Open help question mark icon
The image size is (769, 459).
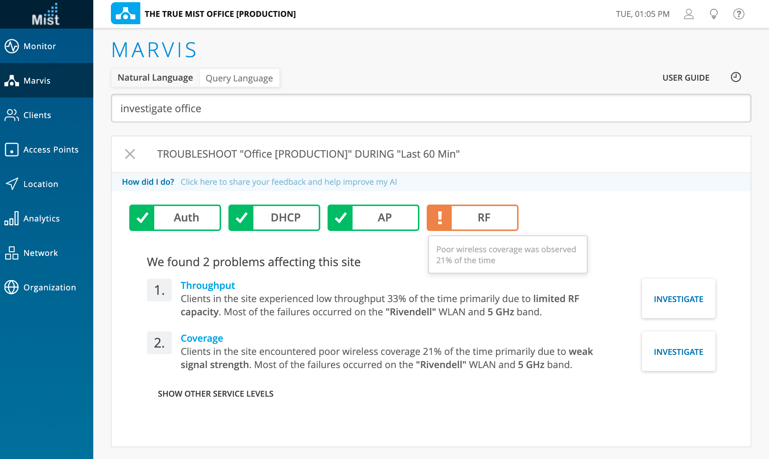tap(739, 14)
